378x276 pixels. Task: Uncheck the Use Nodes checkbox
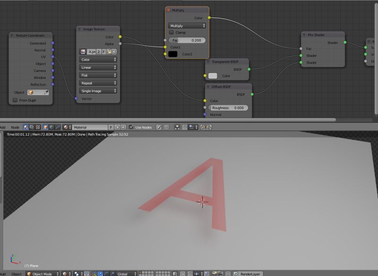132,127
